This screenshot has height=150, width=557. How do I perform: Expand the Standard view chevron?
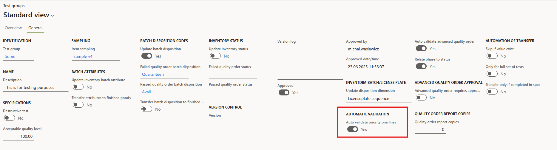tap(53, 16)
